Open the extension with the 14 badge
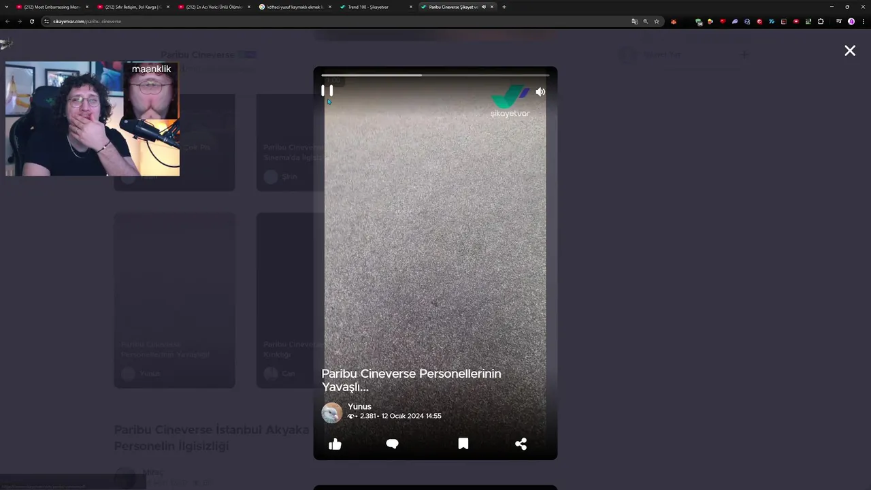Screen dimensions: 871x490 coord(699,22)
